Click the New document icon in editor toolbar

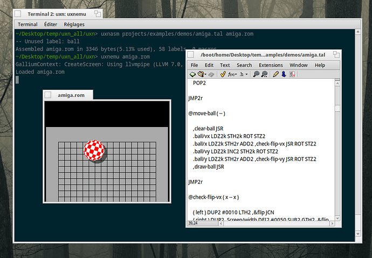coord(192,74)
